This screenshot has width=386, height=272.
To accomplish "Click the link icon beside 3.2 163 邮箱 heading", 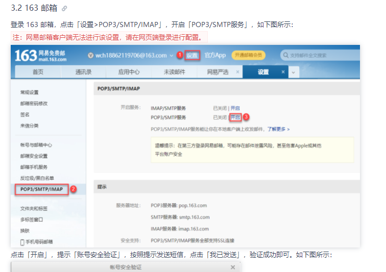I will point(64,8).
